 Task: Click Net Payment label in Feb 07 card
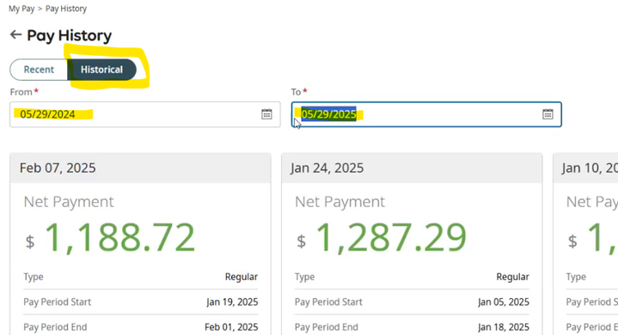pos(69,202)
